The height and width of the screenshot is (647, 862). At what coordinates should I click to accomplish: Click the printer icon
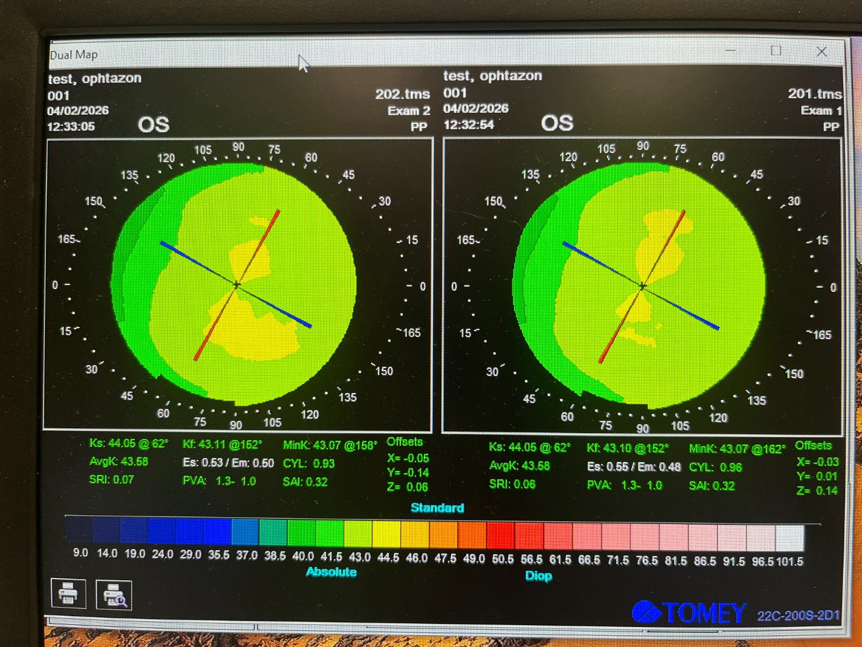click(x=68, y=593)
